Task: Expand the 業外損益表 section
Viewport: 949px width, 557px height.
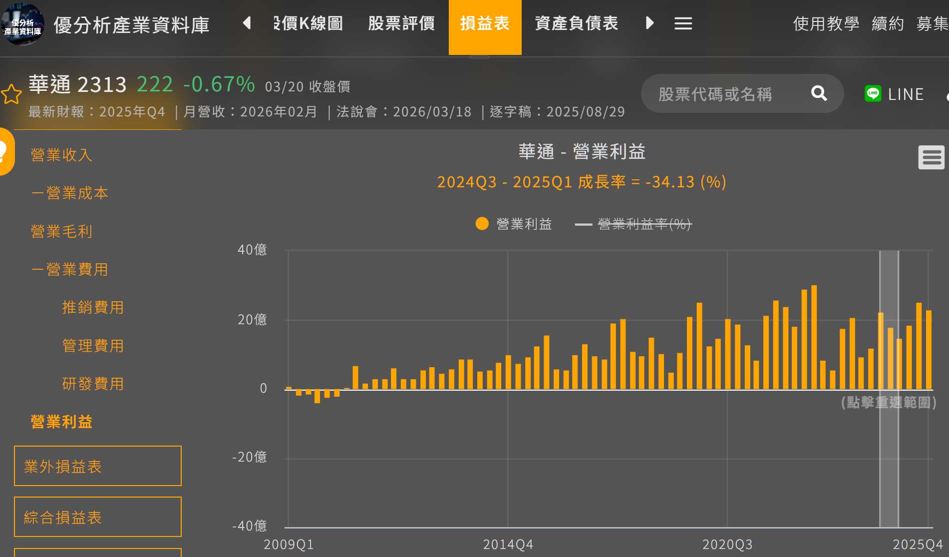Action: click(x=98, y=466)
